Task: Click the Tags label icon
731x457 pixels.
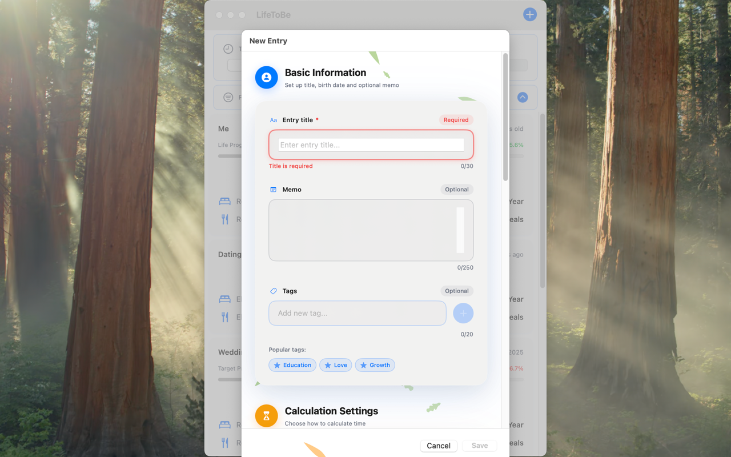Action: click(273, 291)
